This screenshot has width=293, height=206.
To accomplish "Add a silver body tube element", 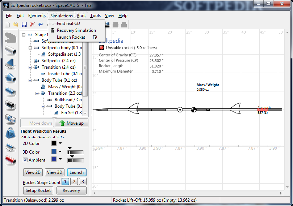I will pyautogui.click(x=11, y=51).
